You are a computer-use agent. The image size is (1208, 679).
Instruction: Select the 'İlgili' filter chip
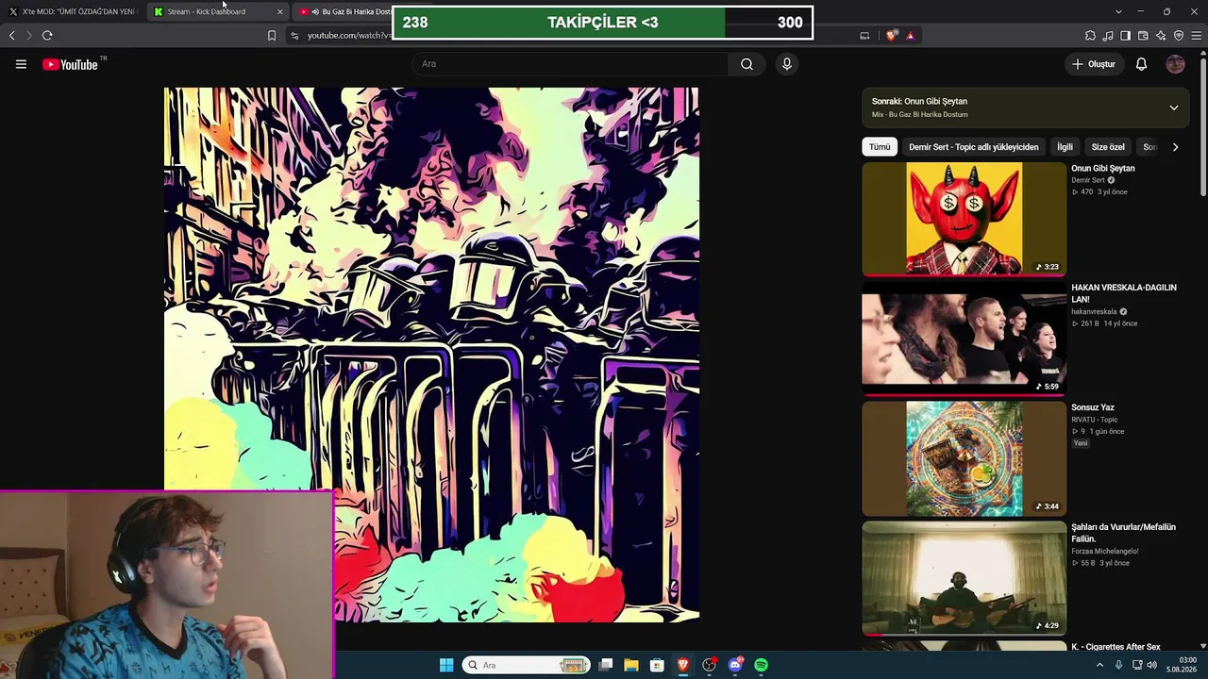coord(1065,147)
